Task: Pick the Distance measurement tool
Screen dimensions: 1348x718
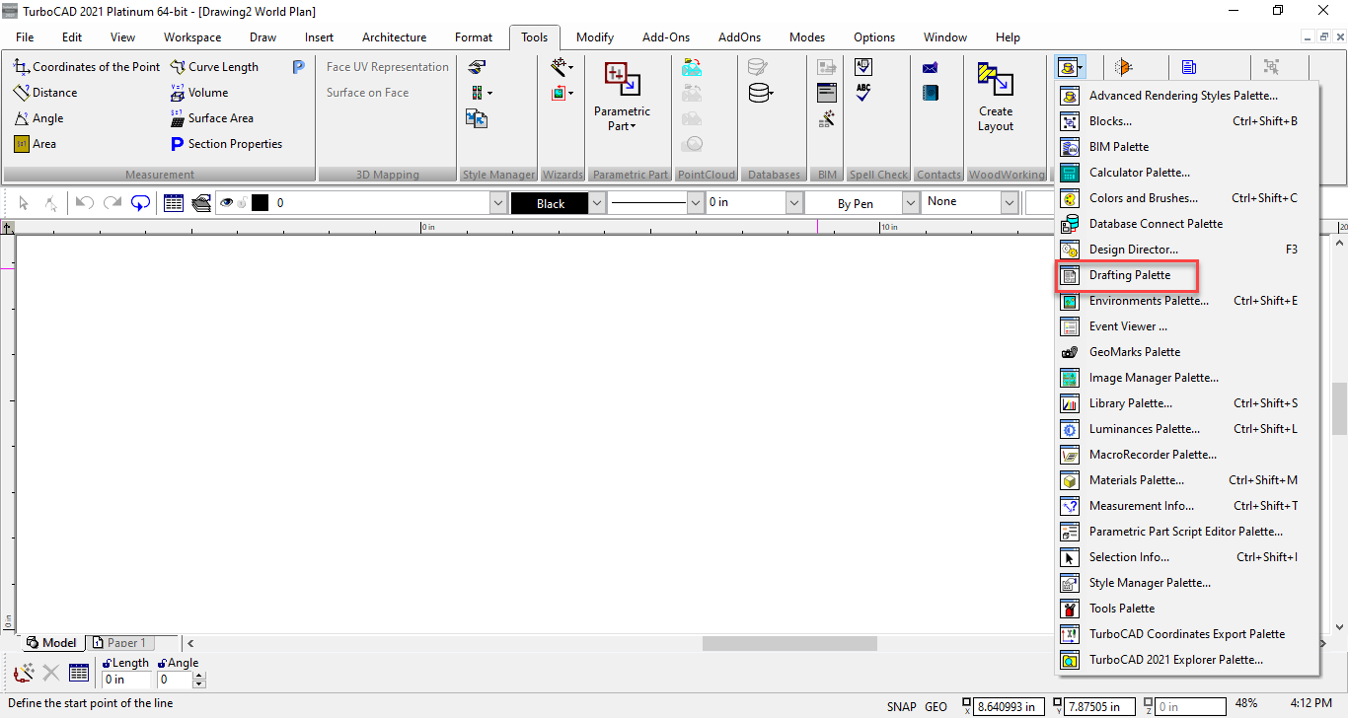Action: (x=45, y=93)
